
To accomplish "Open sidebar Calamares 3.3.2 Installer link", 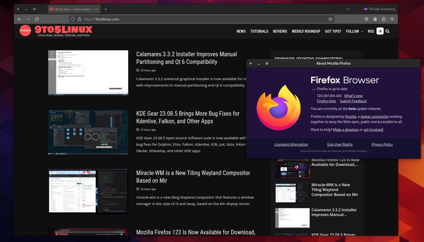I will pyautogui.click(x=334, y=212).
